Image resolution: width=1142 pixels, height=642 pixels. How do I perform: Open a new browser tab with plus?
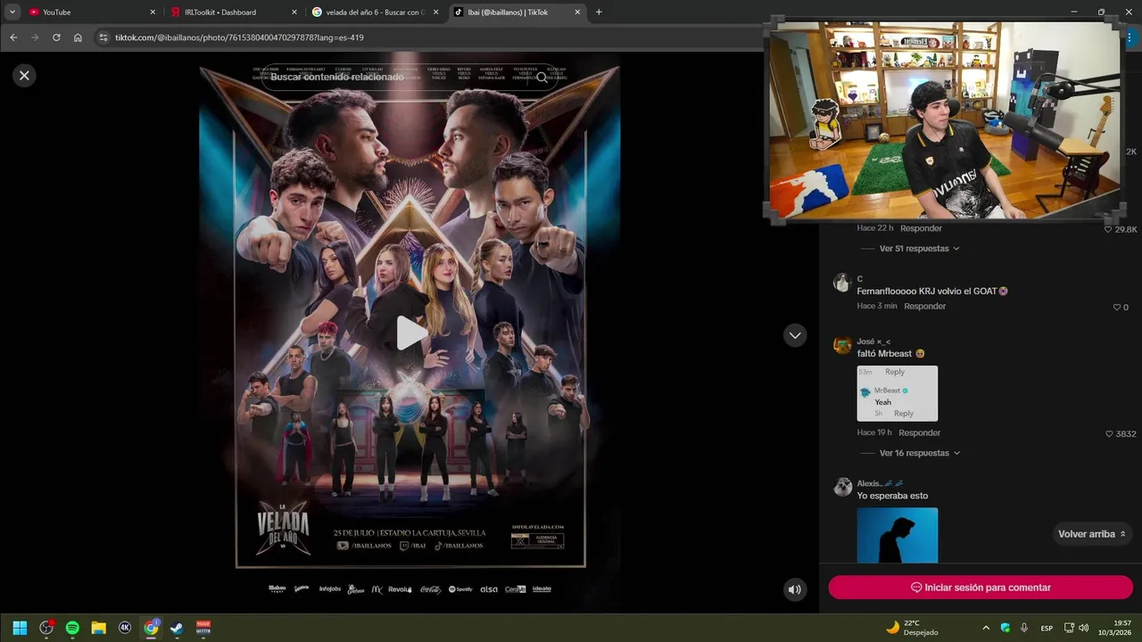[599, 12]
